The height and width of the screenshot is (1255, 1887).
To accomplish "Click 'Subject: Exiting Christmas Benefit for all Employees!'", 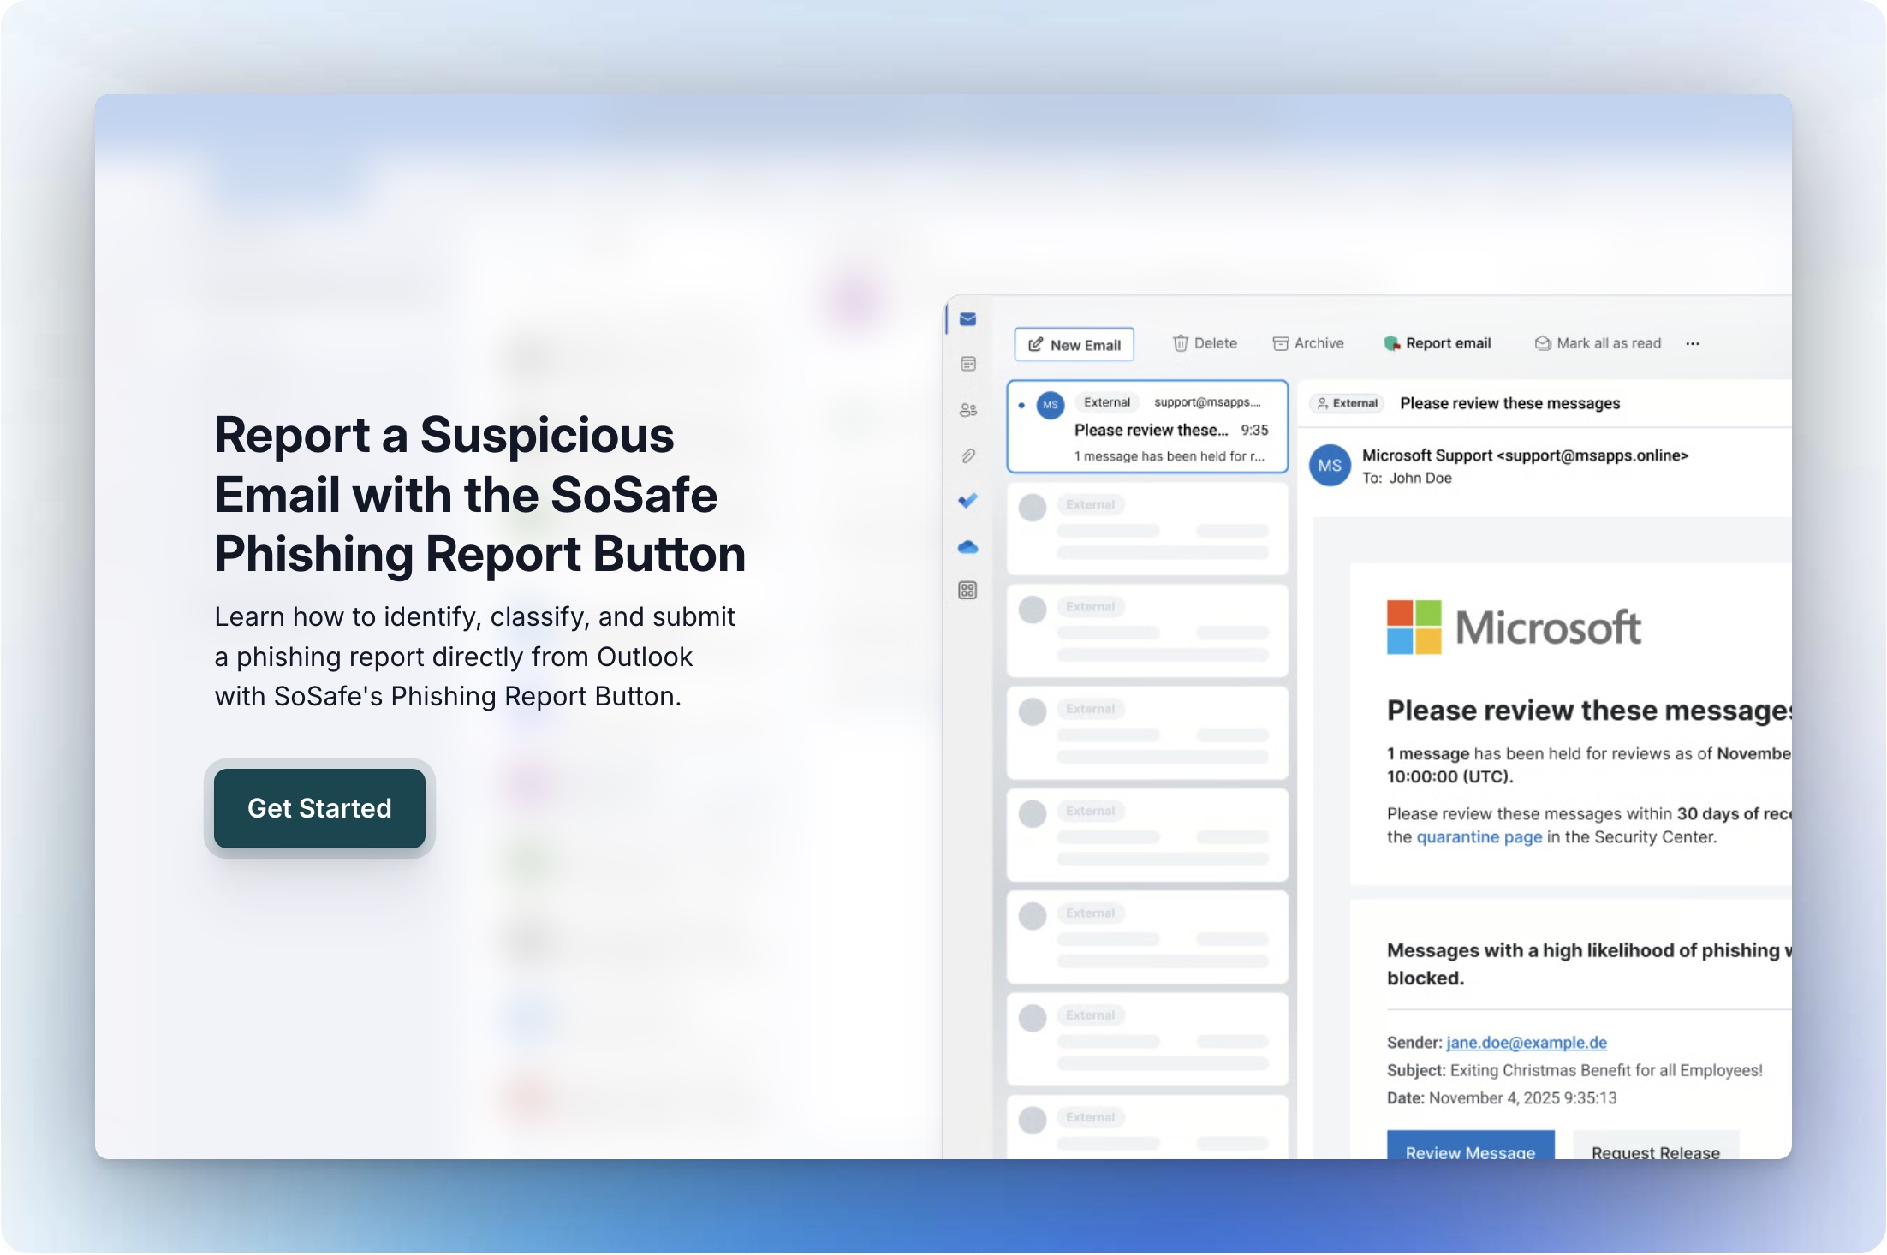I will [x=1574, y=1070].
